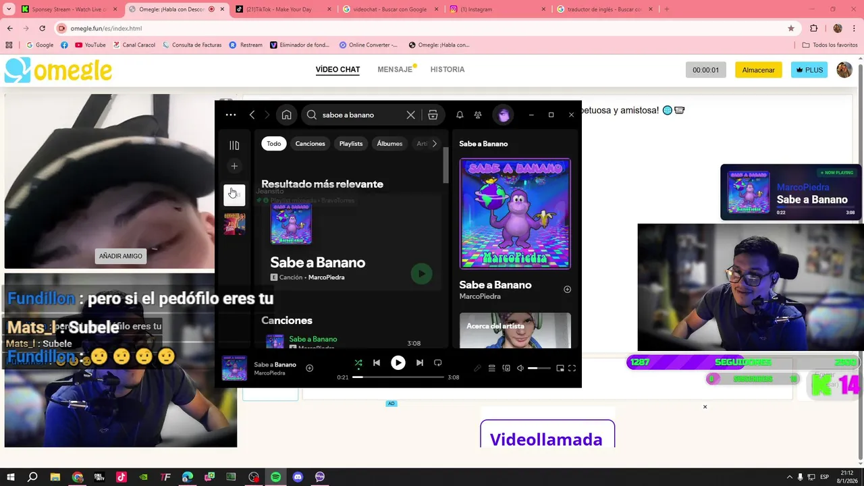Viewport: 864px width, 486px height.
Task: Select the Álbumes filter chip
Action: [389, 143]
